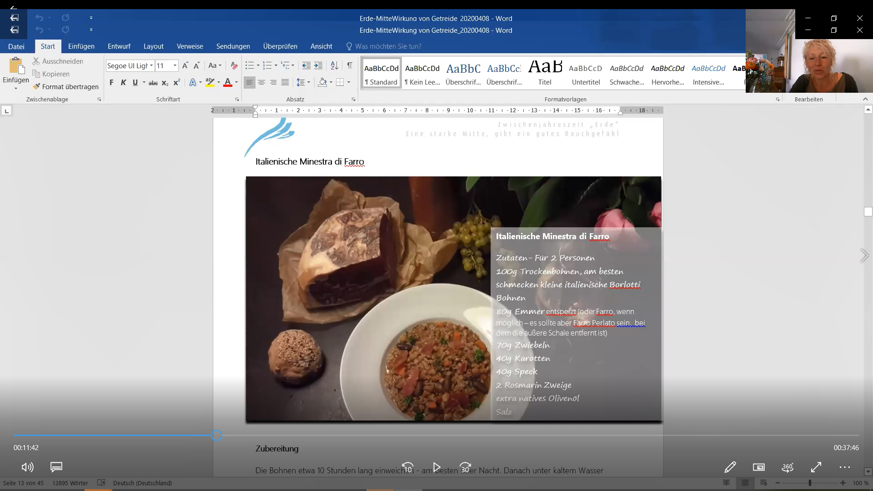Open the font name dropdown Segoe UI Light
This screenshot has height=491, width=873.
click(151, 65)
